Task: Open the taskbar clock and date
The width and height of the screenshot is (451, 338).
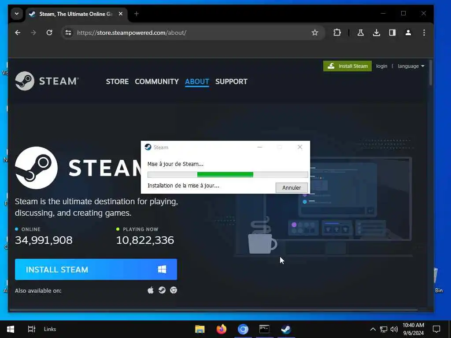Action: click(413, 329)
